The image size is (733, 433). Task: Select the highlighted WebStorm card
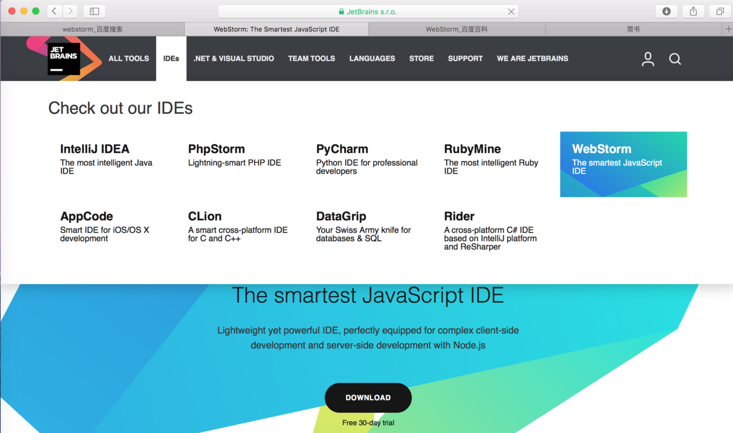[x=624, y=164]
